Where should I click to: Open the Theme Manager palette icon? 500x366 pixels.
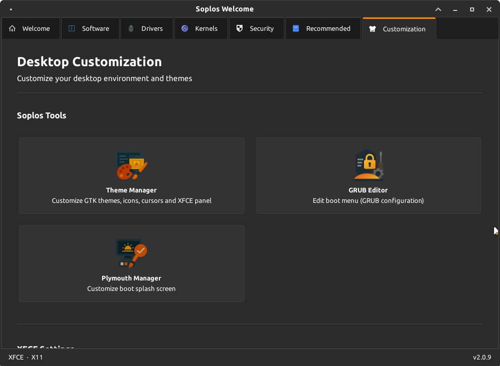[131, 165]
